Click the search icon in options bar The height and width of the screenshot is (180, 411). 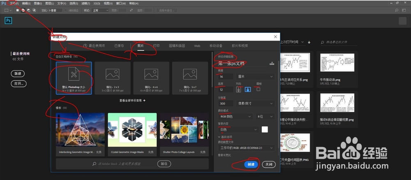coord(397,10)
